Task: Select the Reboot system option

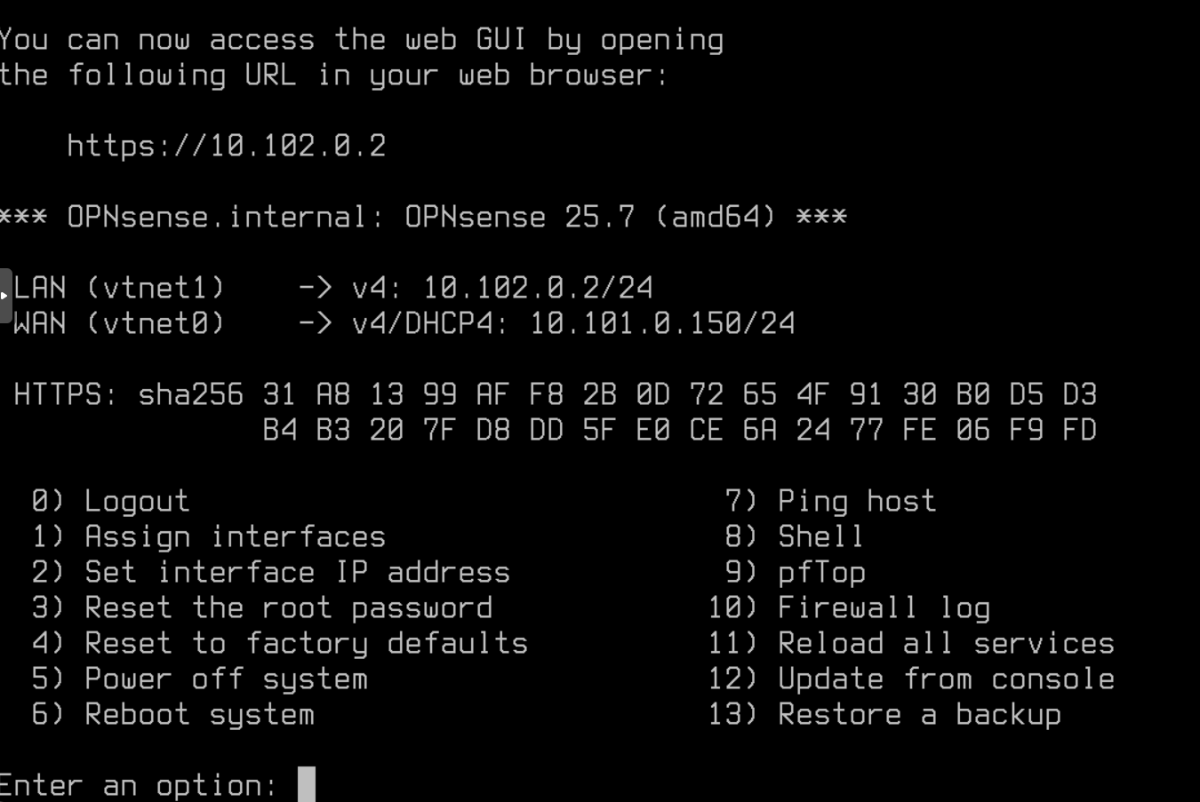Action: (x=198, y=715)
